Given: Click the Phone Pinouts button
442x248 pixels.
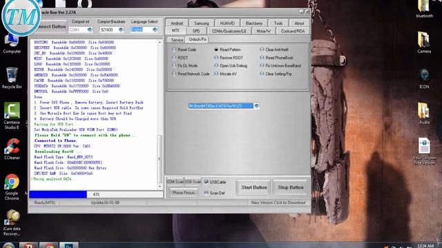Looking at the screenshot, I should [x=184, y=193].
